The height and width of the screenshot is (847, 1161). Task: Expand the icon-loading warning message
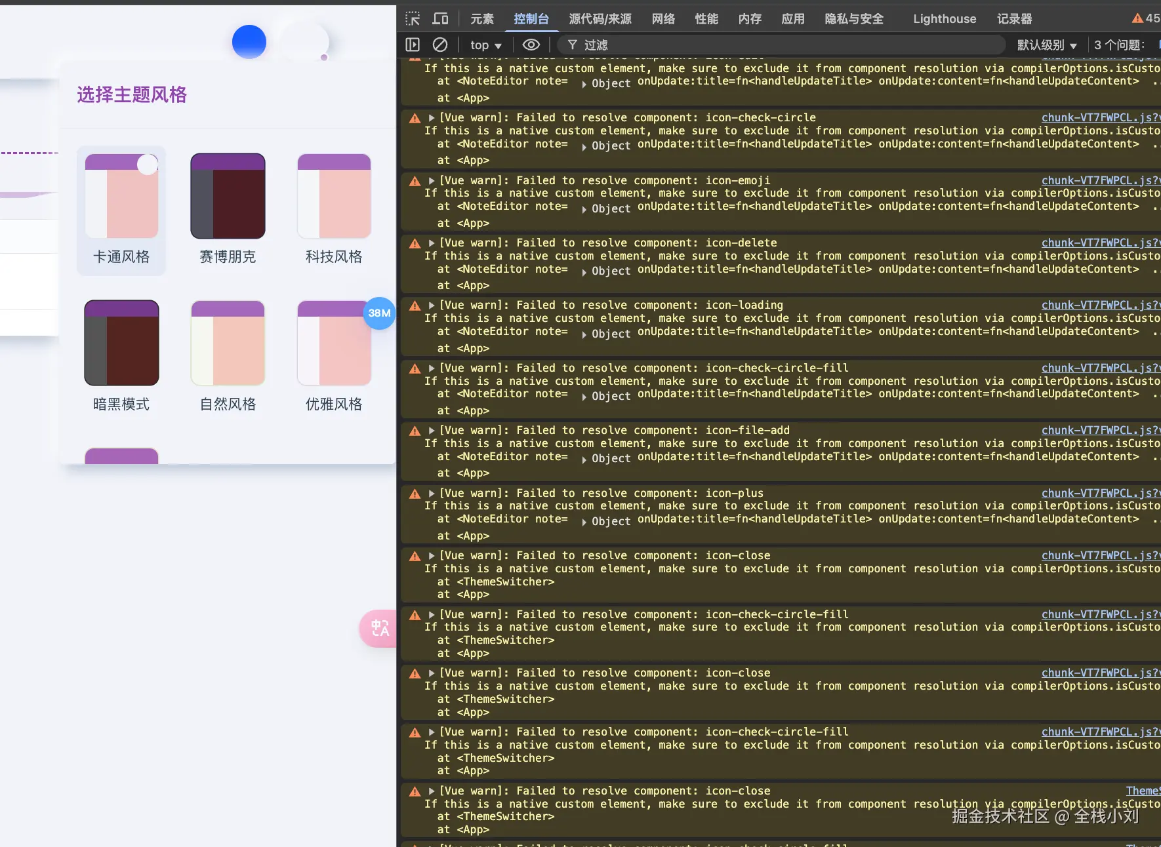pos(432,305)
